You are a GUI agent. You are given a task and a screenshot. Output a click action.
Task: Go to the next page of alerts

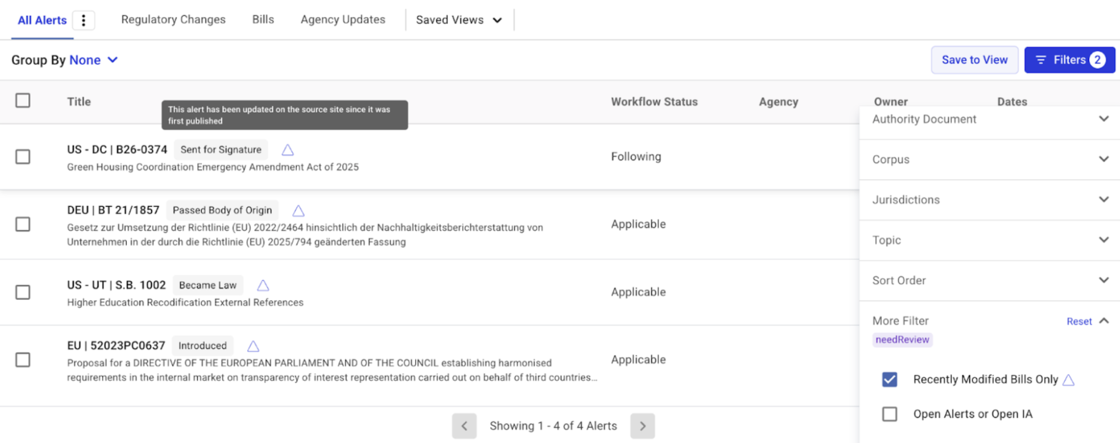642,426
